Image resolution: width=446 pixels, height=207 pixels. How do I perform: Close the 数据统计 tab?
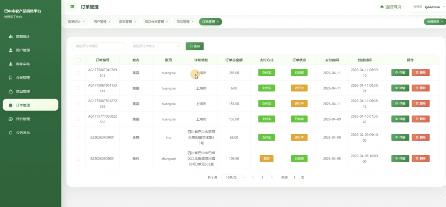[84, 22]
